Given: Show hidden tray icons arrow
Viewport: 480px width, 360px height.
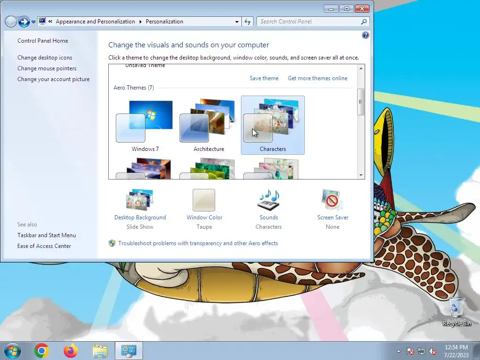Looking at the screenshot, I should (398, 351).
